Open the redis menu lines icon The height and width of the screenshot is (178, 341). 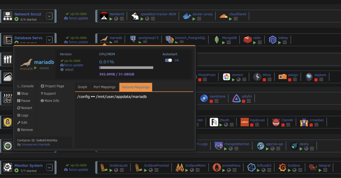260,42
